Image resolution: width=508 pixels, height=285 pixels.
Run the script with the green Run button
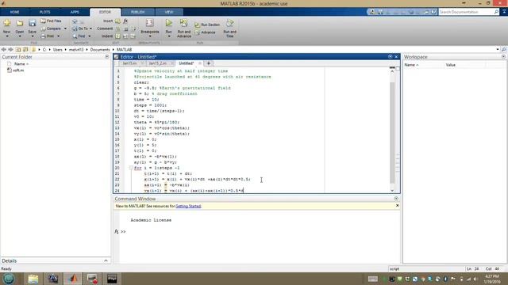(x=169, y=23)
